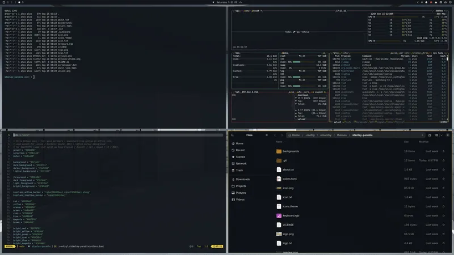Click NORMAL mode indicator in editor statusline

pyautogui.click(x=10, y=246)
